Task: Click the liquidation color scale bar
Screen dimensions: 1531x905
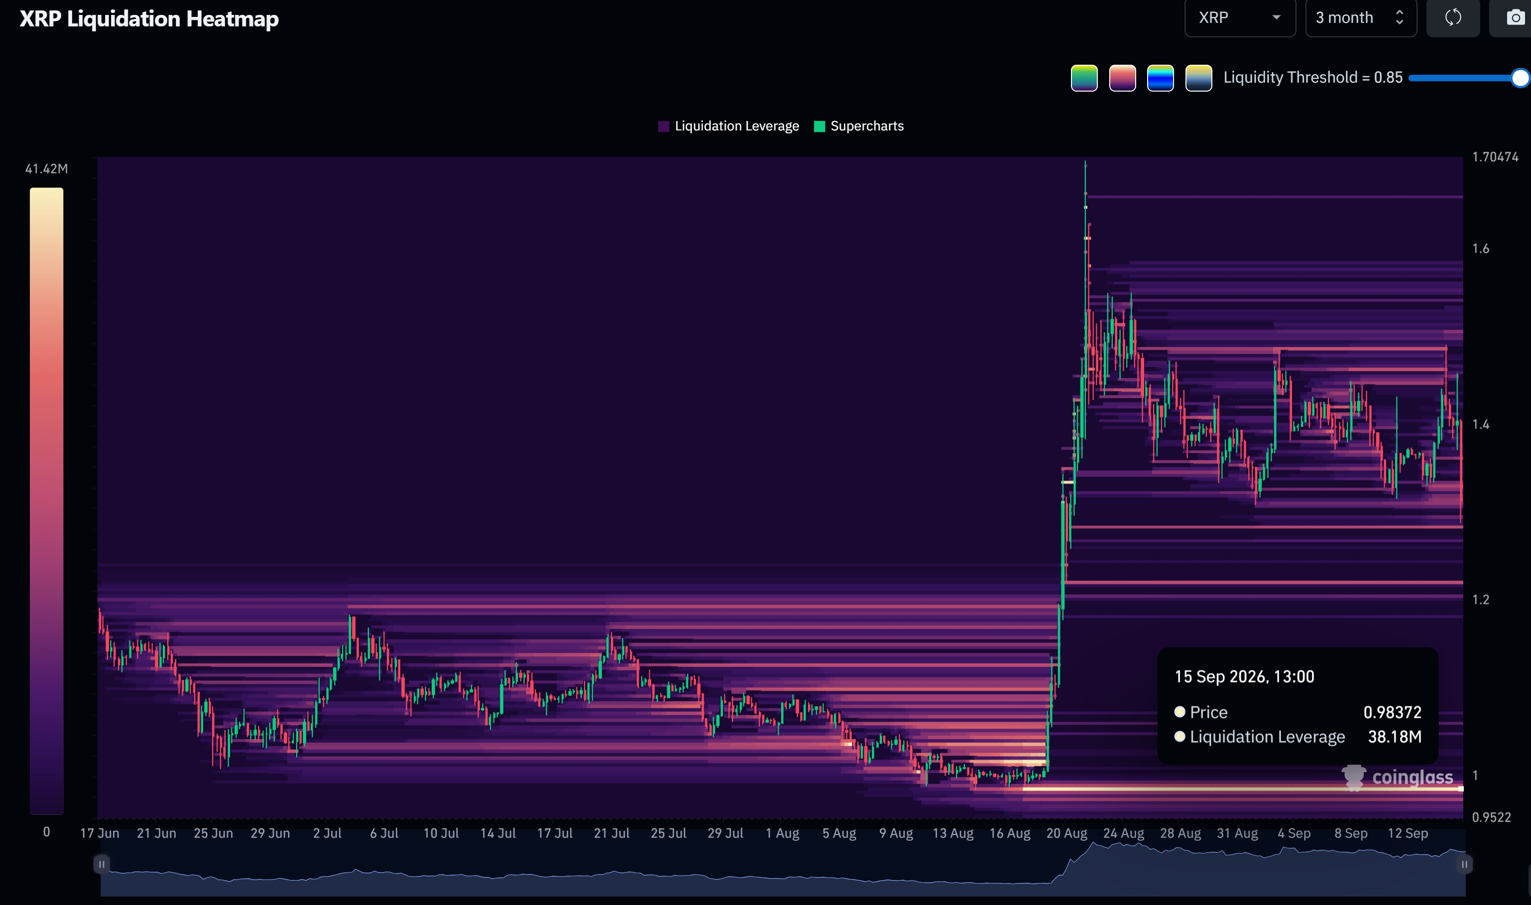Action: click(47, 501)
